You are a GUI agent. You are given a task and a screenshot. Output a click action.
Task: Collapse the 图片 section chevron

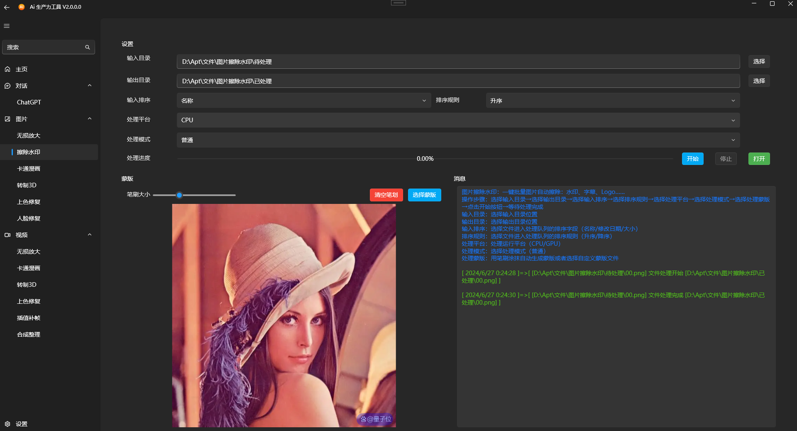90,119
